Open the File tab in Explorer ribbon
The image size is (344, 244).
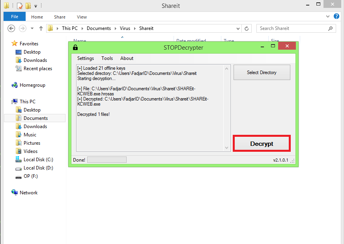15,17
